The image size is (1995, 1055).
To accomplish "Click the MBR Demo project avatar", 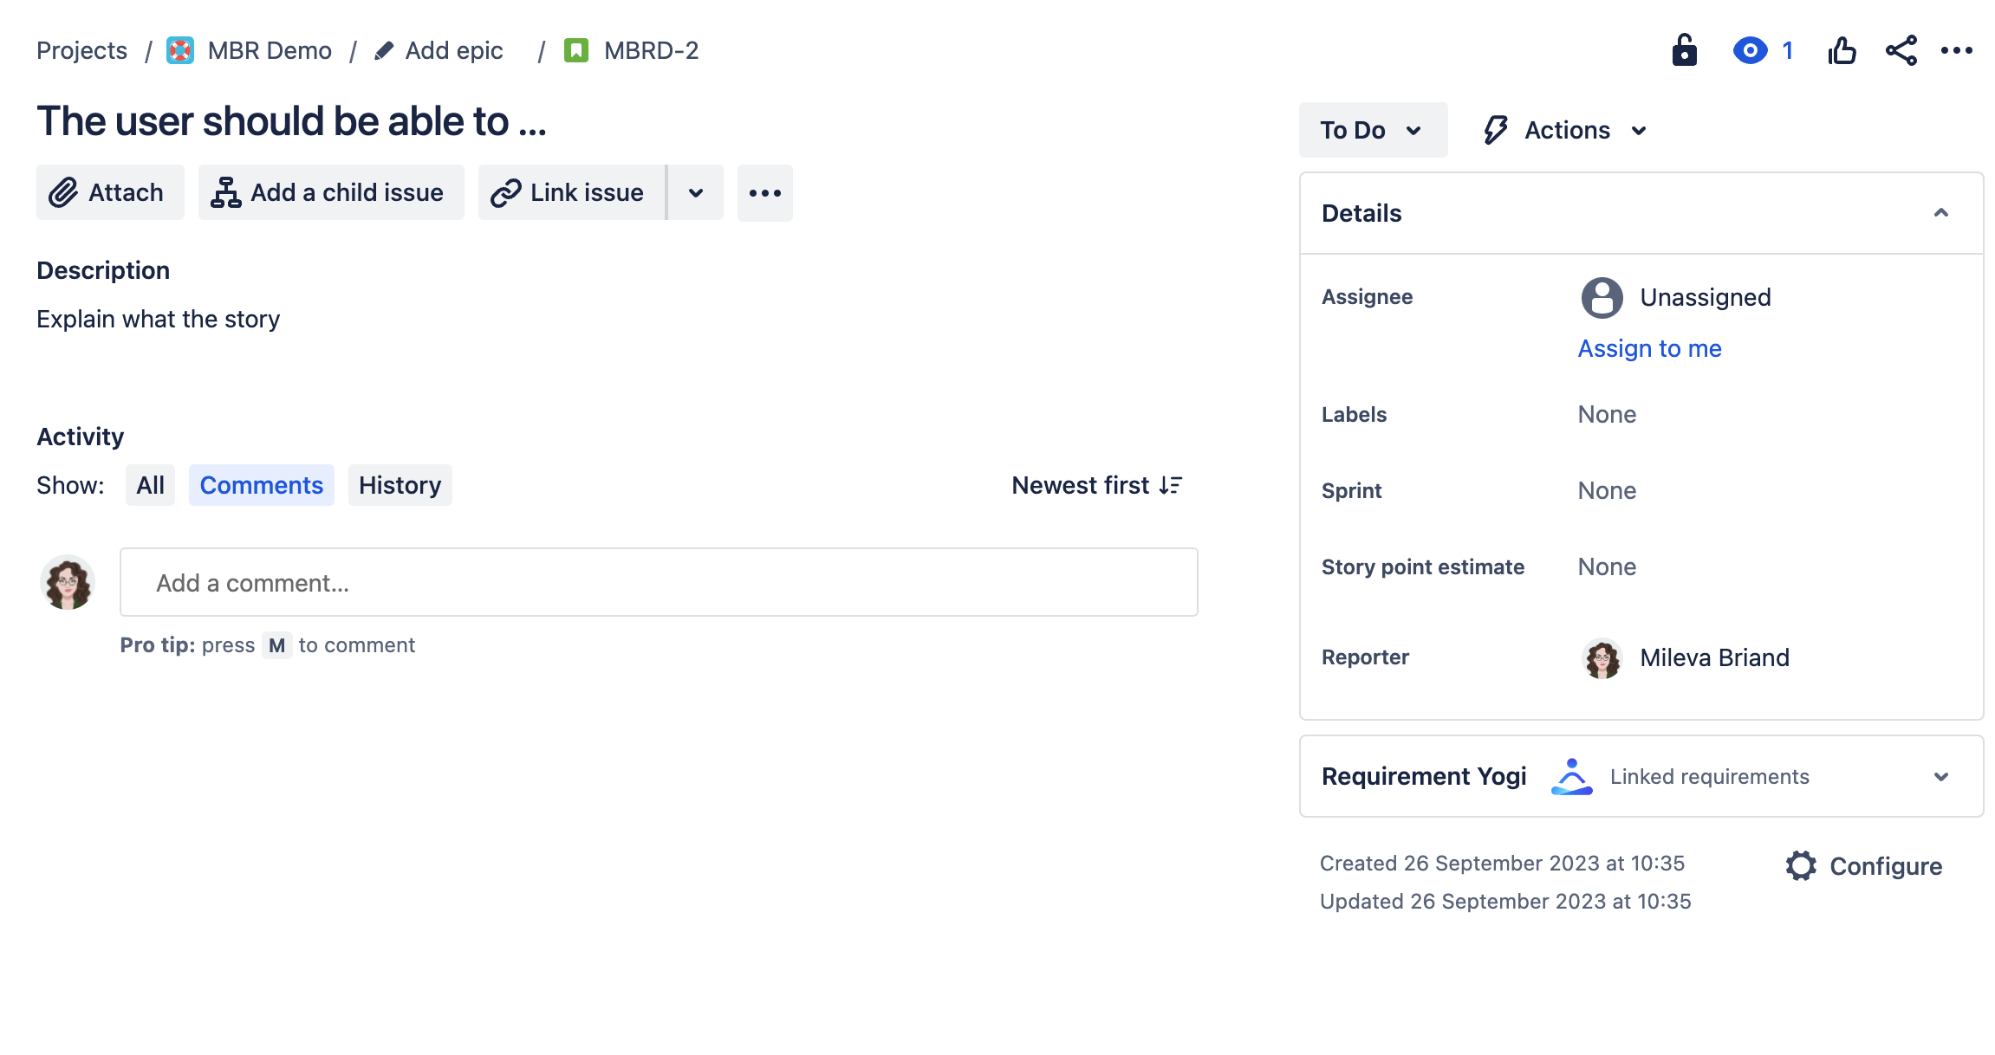I will [x=179, y=50].
